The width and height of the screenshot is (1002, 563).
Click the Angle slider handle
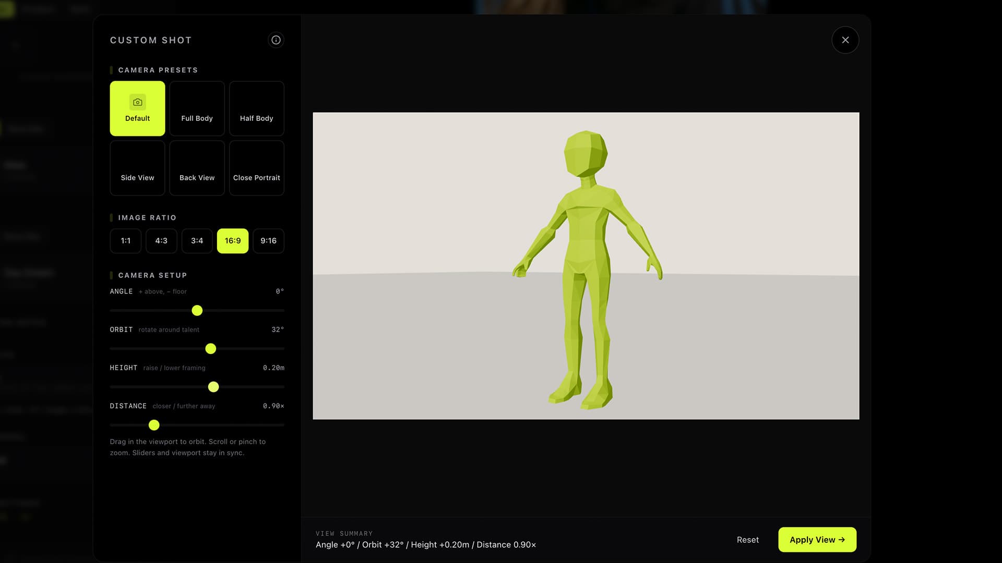pos(197,311)
